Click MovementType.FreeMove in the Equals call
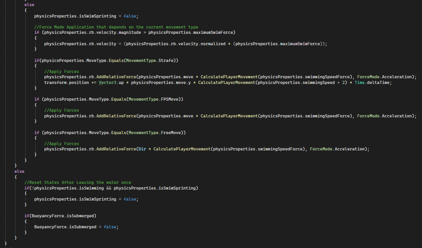 click(x=155, y=133)
